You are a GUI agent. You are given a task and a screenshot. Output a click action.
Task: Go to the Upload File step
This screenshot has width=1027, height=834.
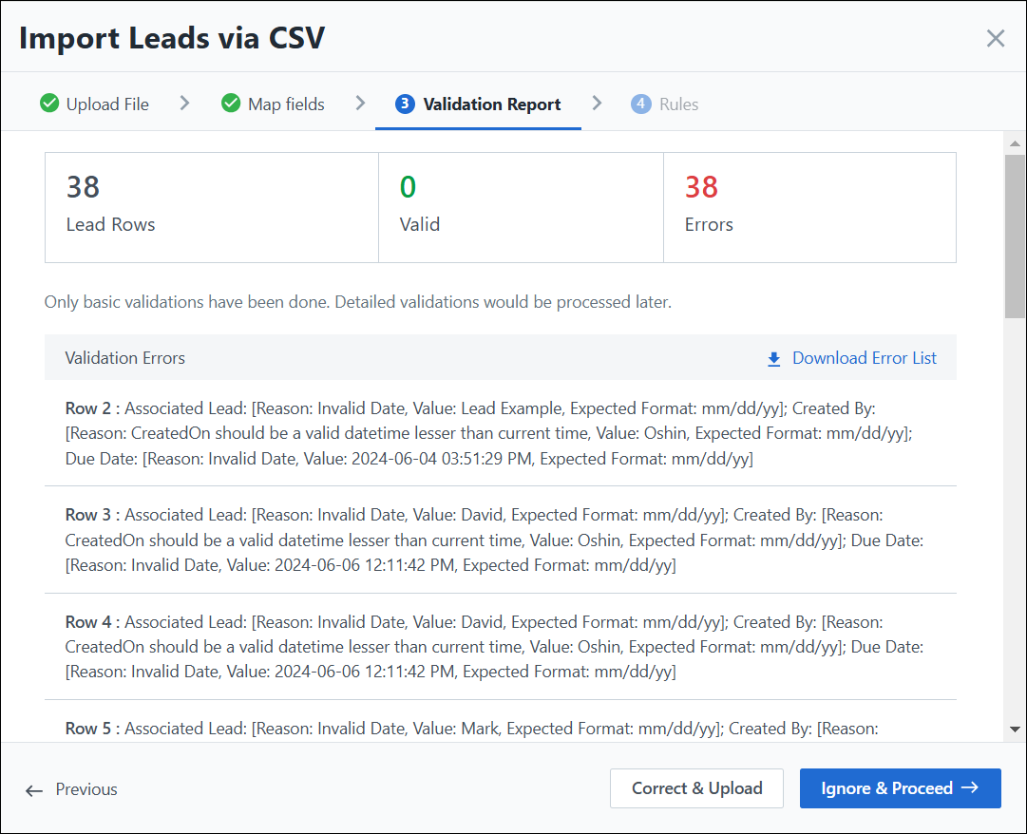94,104
